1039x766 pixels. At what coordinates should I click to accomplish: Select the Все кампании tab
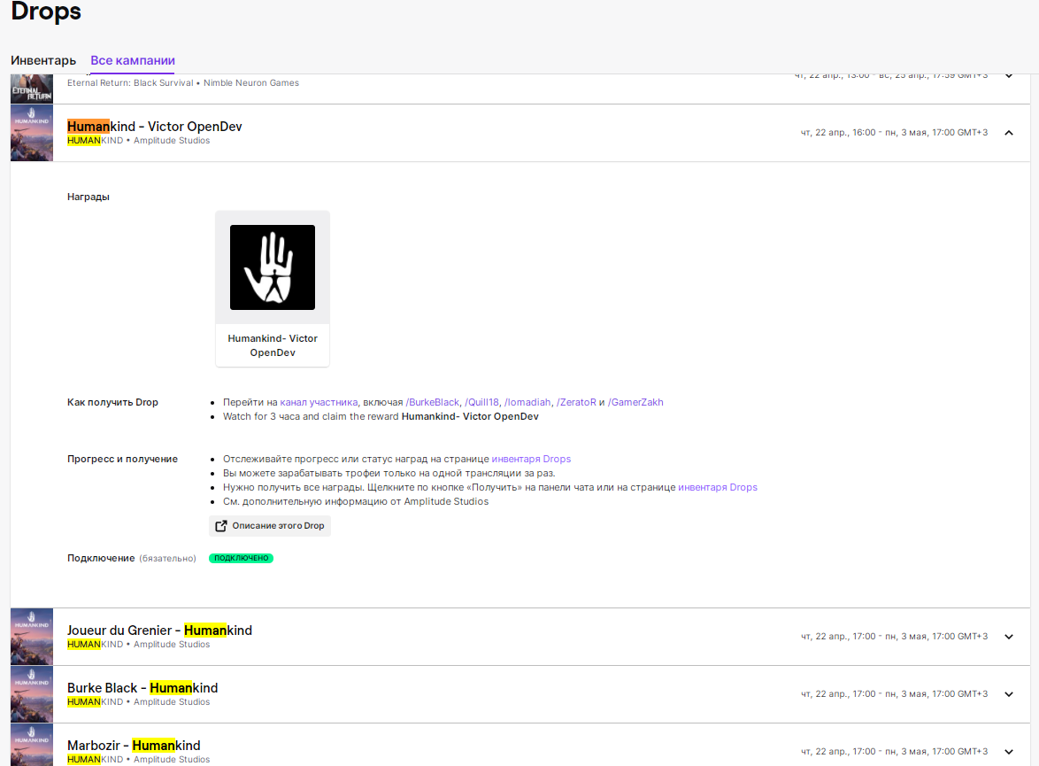(x=133, y=60)
